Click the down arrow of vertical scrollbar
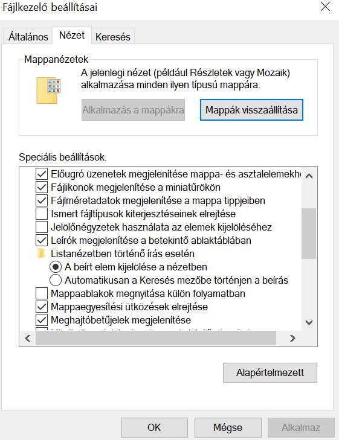 (x=309, y=322)
